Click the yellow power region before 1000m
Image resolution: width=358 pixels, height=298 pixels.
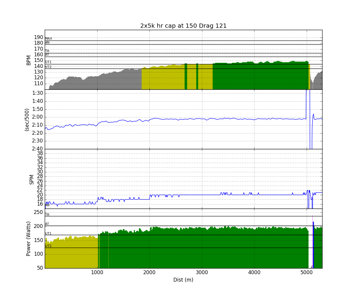pyautogui.click(x=71, y=253)
